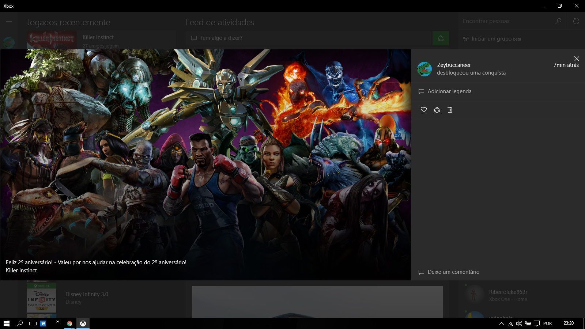Launch Edge from the taskbar

43,324
